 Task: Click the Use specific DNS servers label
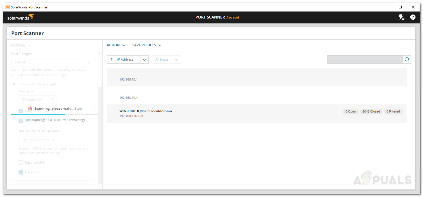39,131
